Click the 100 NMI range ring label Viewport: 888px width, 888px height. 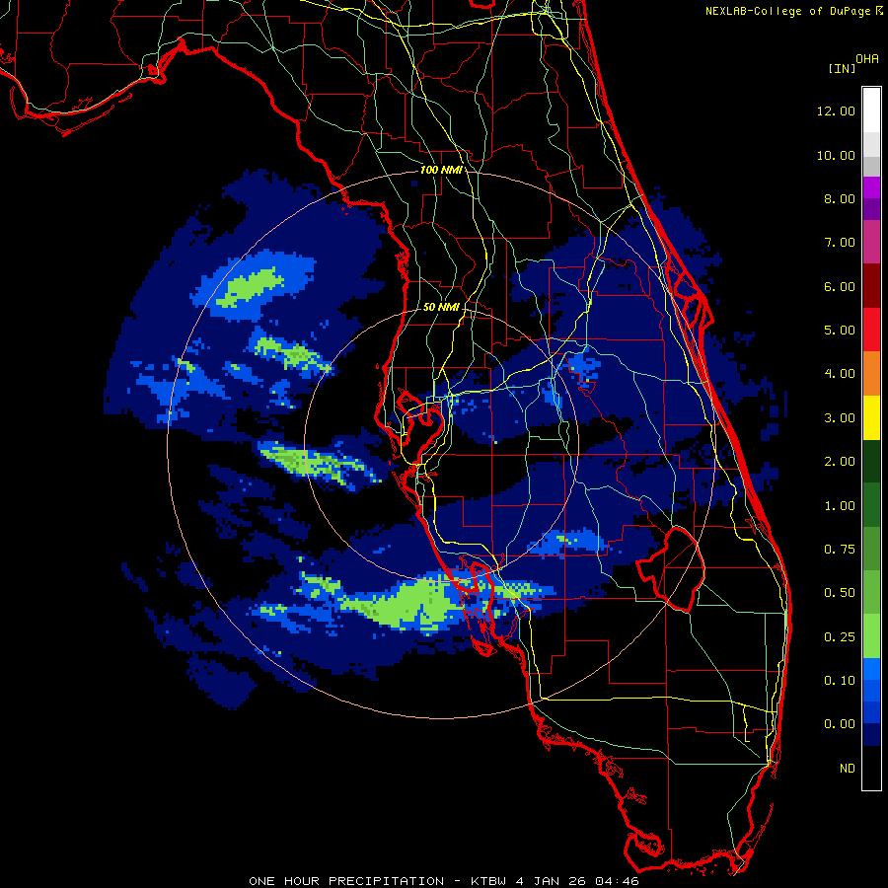(x=441, y=170)
